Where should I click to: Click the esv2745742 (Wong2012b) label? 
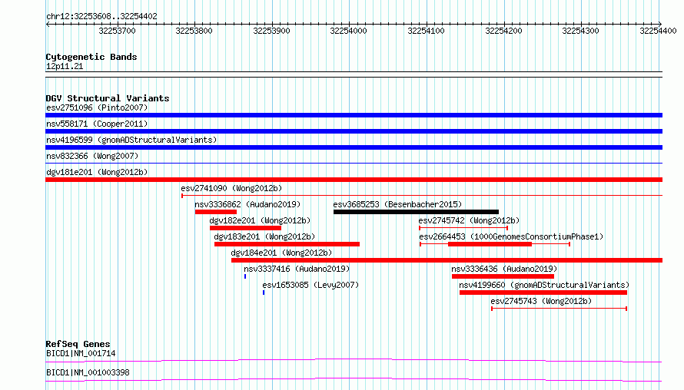click(x=469, y=220)
